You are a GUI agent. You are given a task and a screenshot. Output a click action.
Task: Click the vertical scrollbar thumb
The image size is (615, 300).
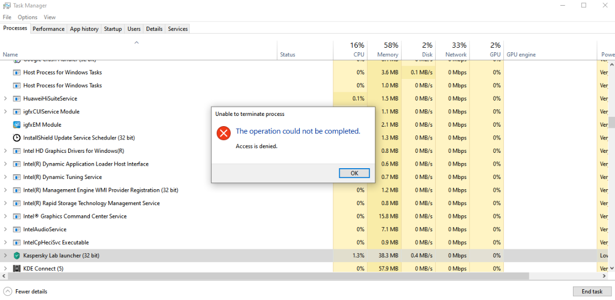(x=611, y=123)
